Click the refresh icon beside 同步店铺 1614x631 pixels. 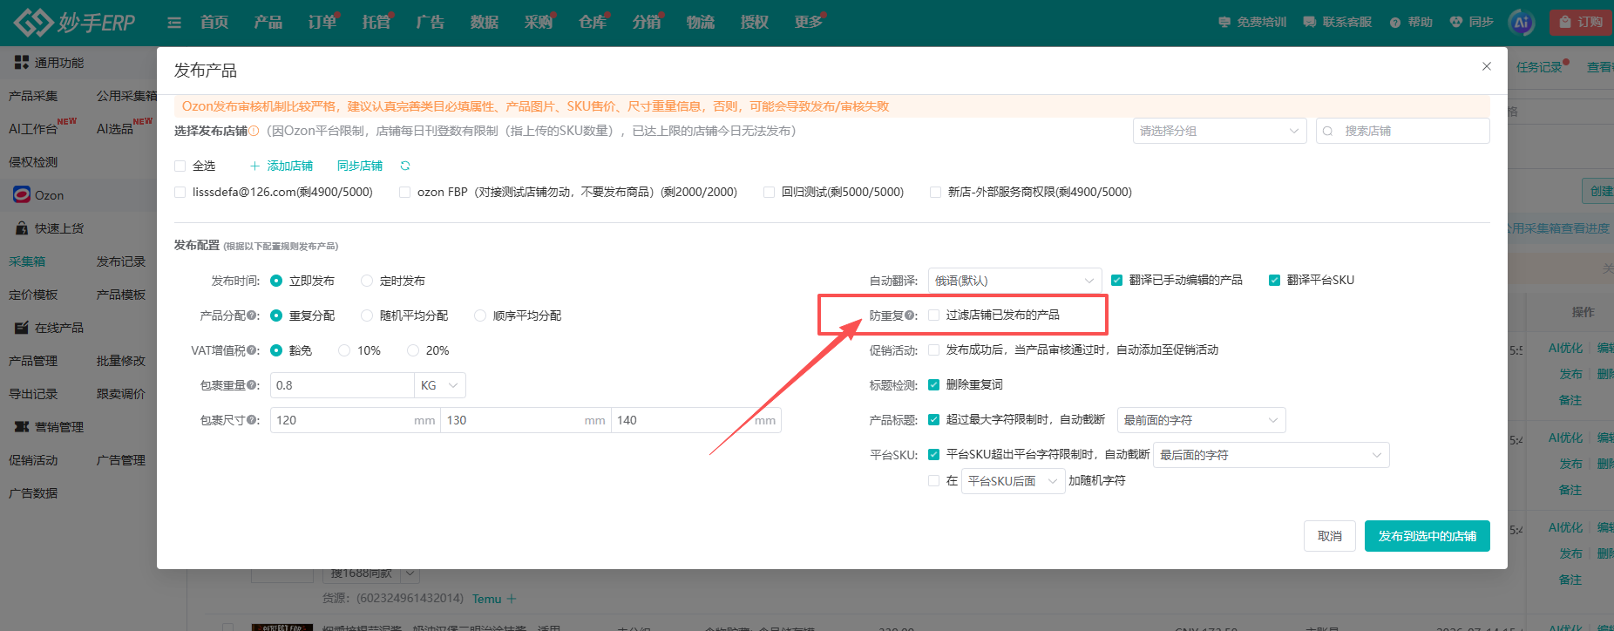click(x=405, y=166)
